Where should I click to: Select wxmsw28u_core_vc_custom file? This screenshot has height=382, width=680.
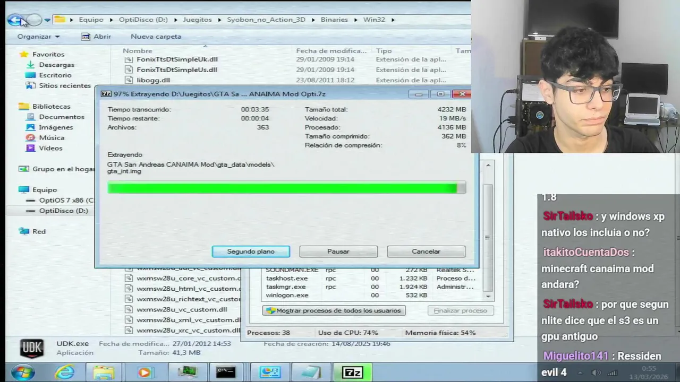[182, 278]
